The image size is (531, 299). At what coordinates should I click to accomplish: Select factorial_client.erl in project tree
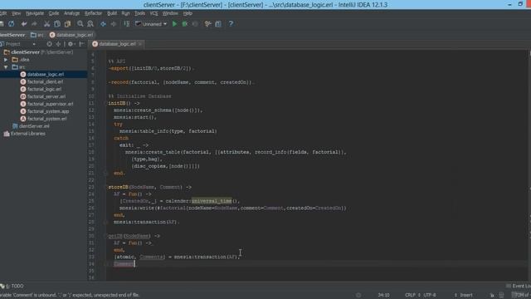(42, 81)
